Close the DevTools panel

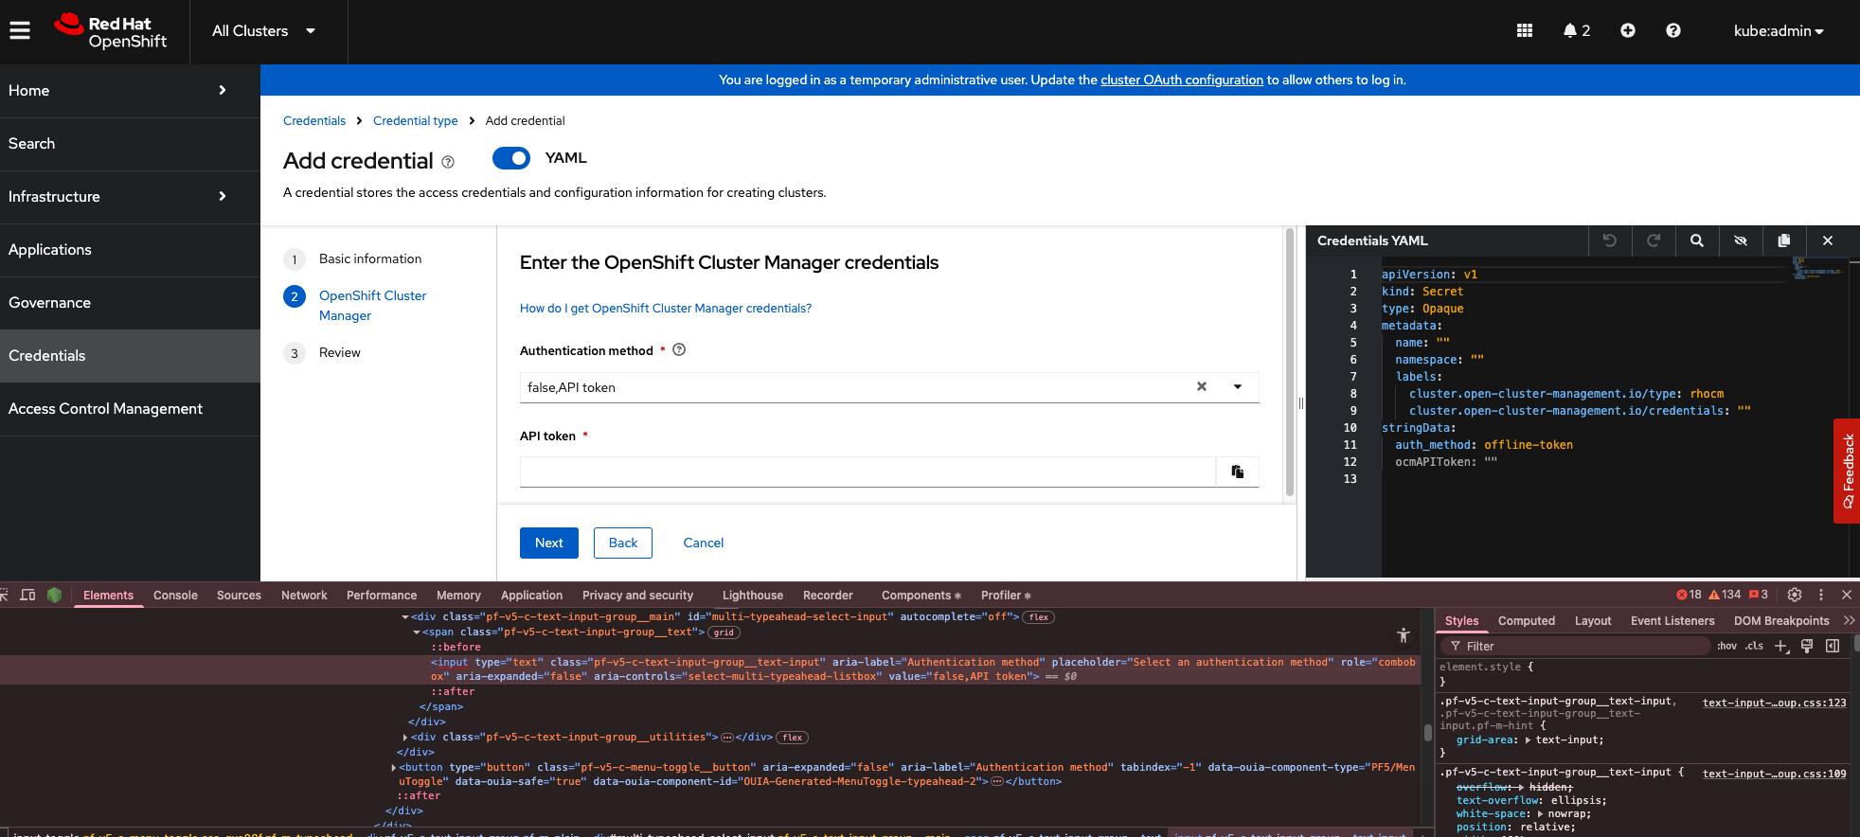click(x=1847, y=595)
